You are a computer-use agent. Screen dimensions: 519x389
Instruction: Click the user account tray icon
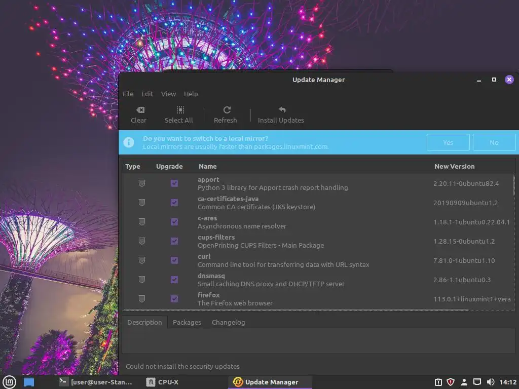[x=464, y=382]
